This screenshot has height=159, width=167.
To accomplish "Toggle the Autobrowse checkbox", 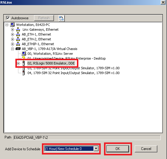I will 8,18.
